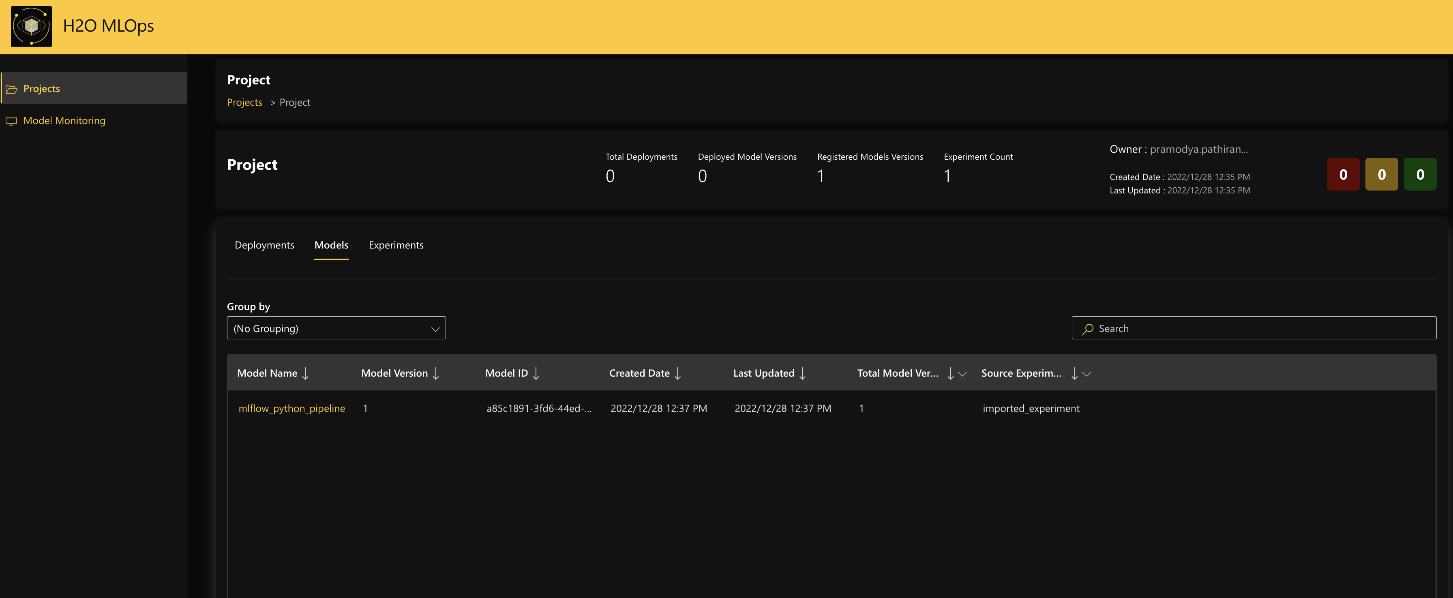The width and height of the screenshot is (1453, 598).
Task: Click the Model Monitoring monitor icon
Action: pyautogui.click(x=11, y=121)
